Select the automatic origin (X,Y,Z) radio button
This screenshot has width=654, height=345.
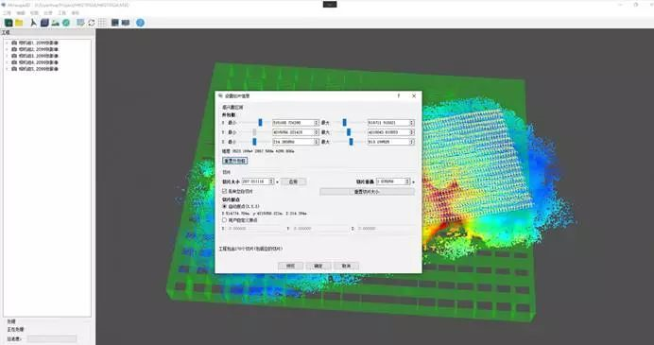pos(225,206)
